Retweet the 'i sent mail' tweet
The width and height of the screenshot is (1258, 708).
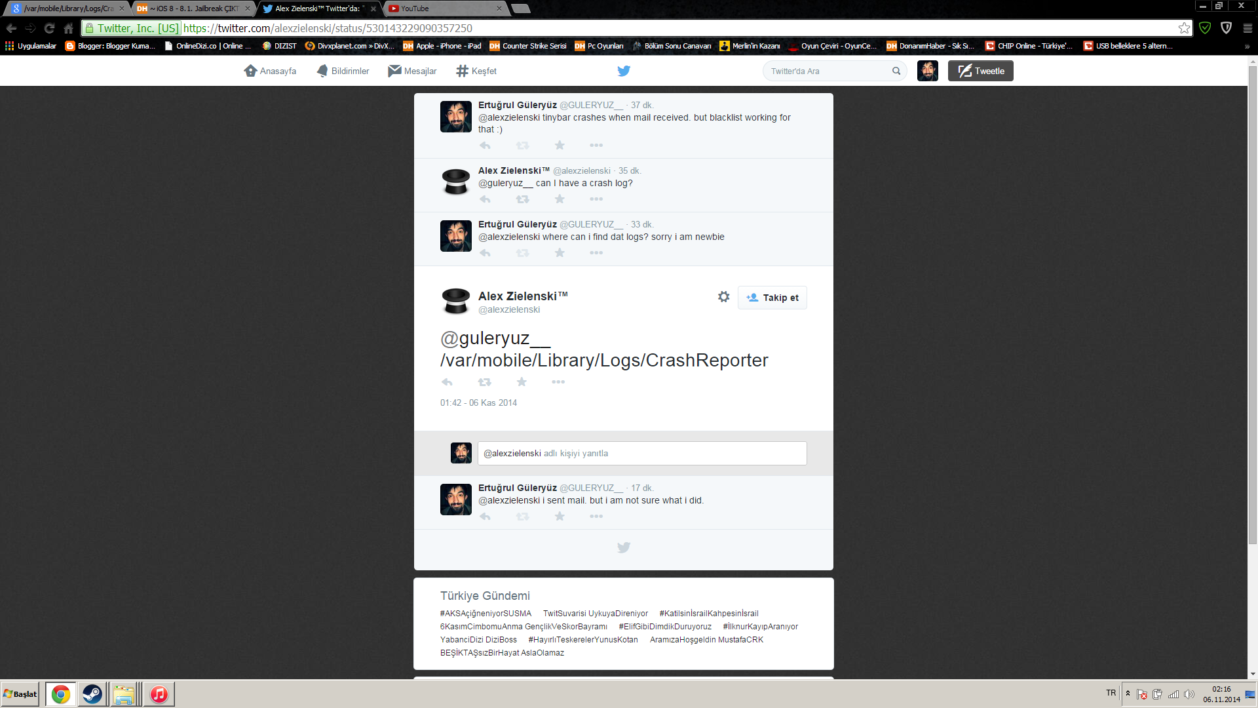(522, 517)
